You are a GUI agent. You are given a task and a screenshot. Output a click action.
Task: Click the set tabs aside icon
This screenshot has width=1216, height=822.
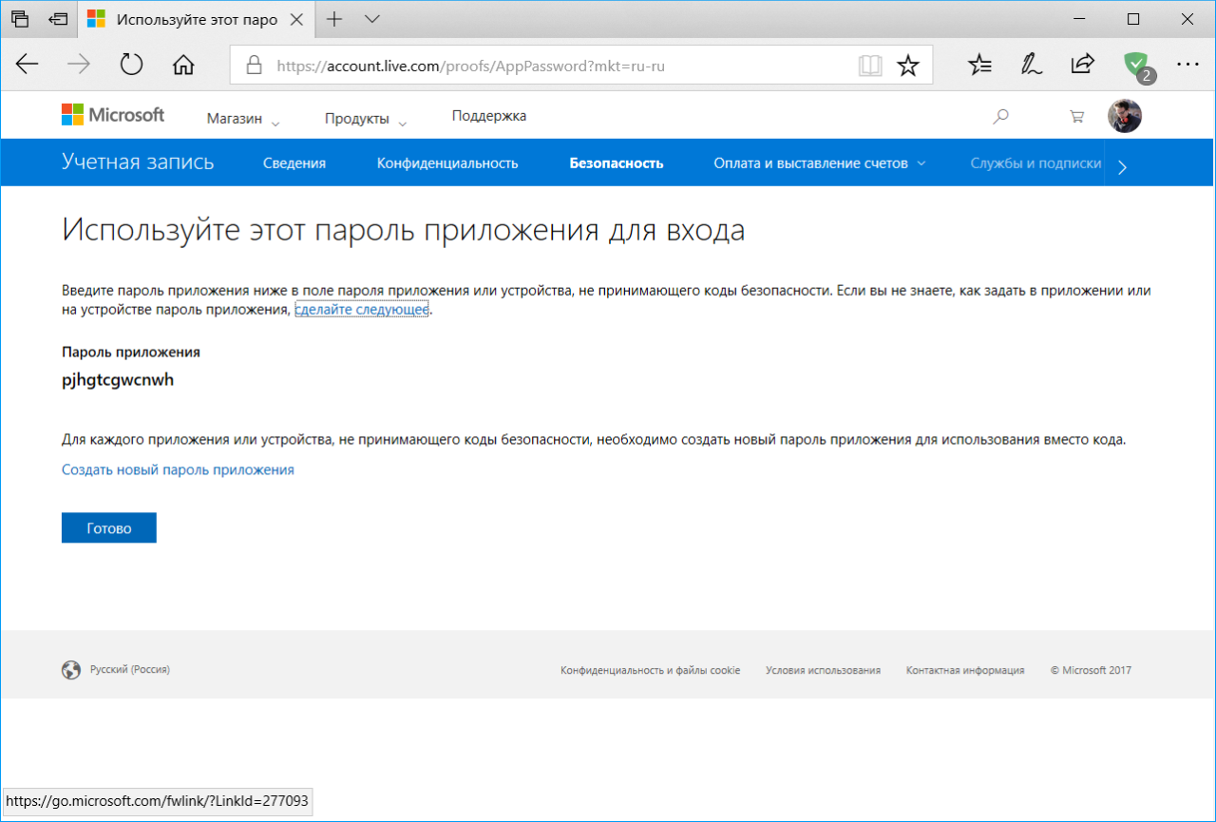point(58,19)
